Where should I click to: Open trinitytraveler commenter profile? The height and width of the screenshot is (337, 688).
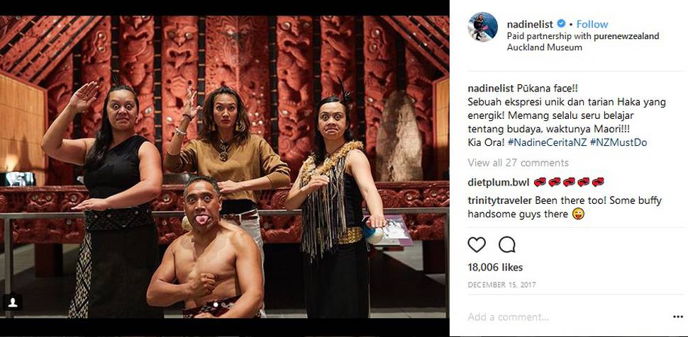coord(499,201)
